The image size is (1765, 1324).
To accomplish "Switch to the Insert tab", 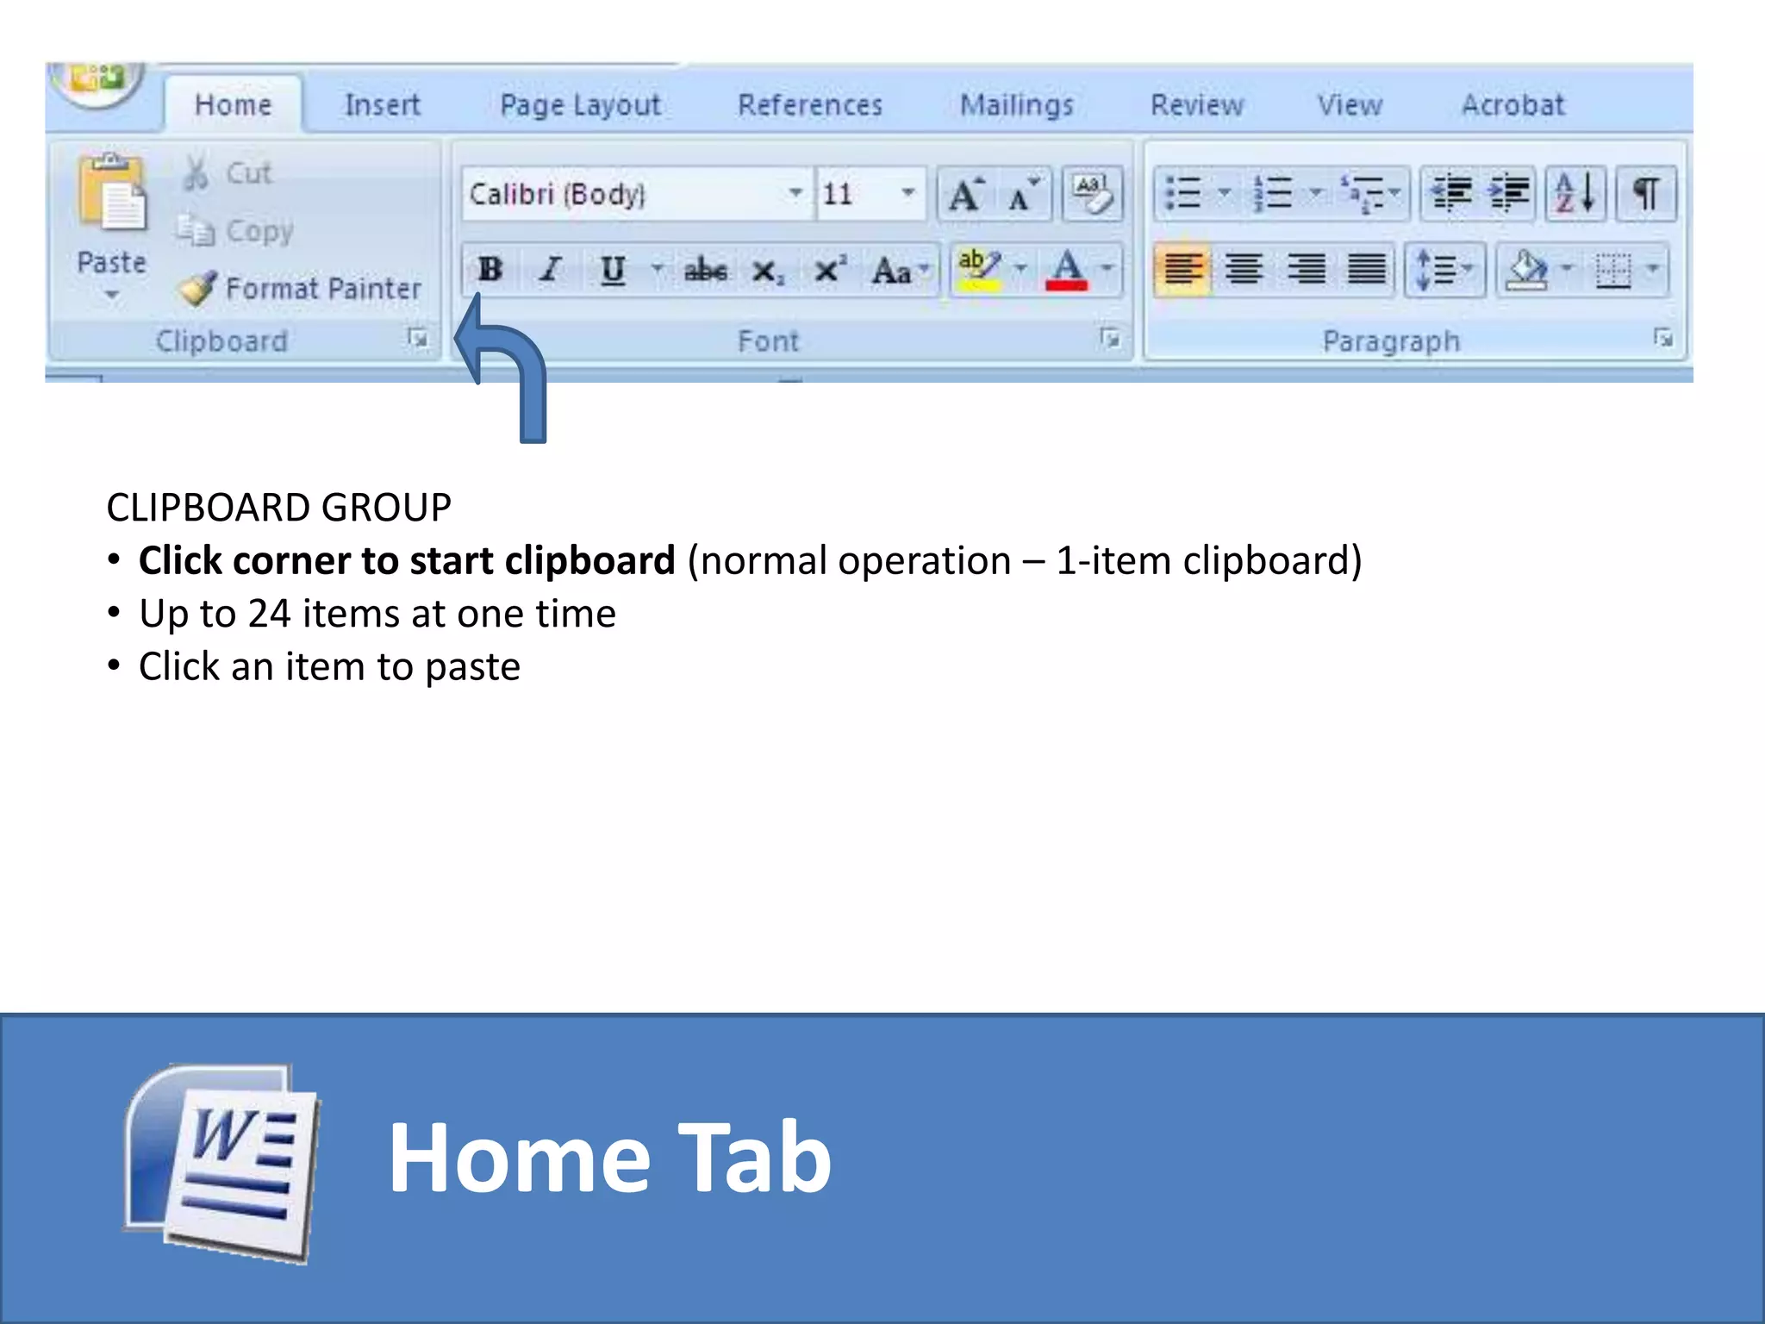I will (382, 105).
